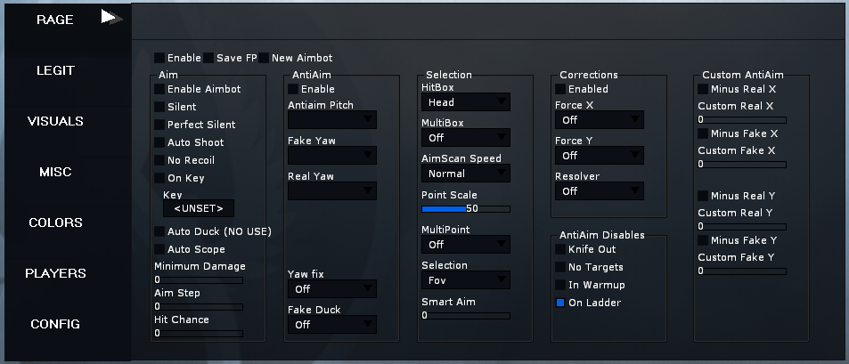Go to the CONFIG section
849x364 pixels.
click(x=55, y=324)
